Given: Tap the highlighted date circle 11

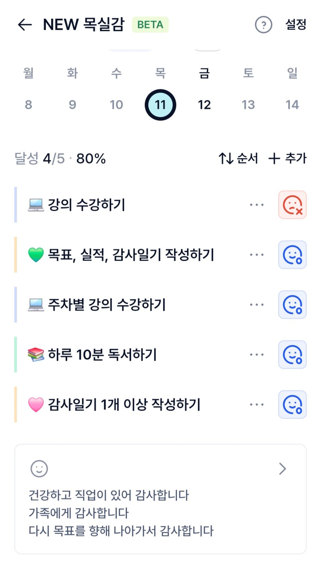Looking at the screenshot, I should point(160,105).
